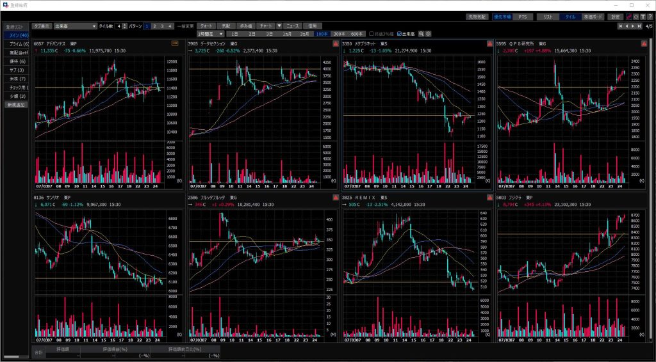The image size is (656, 362).
Task: Switch to 株価ボード view tab
Action: click(593, 17)
